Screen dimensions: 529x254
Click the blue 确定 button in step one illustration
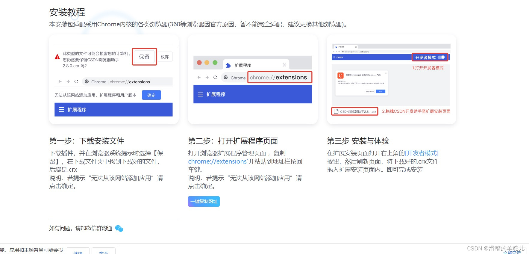tap(151, 95)
